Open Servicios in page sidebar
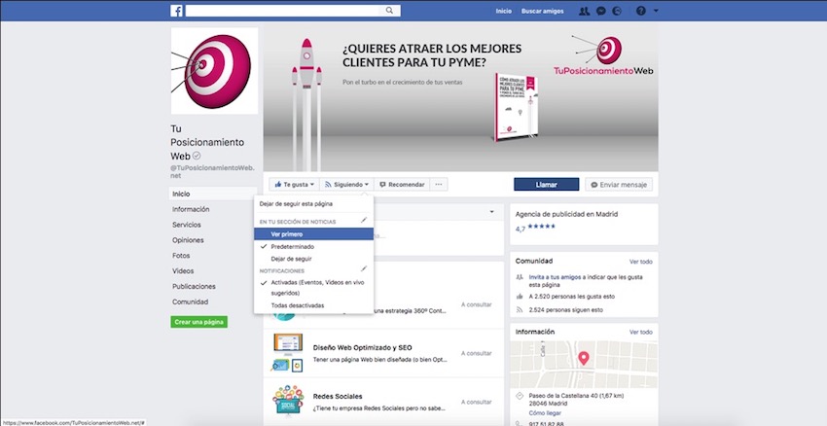 186,225
